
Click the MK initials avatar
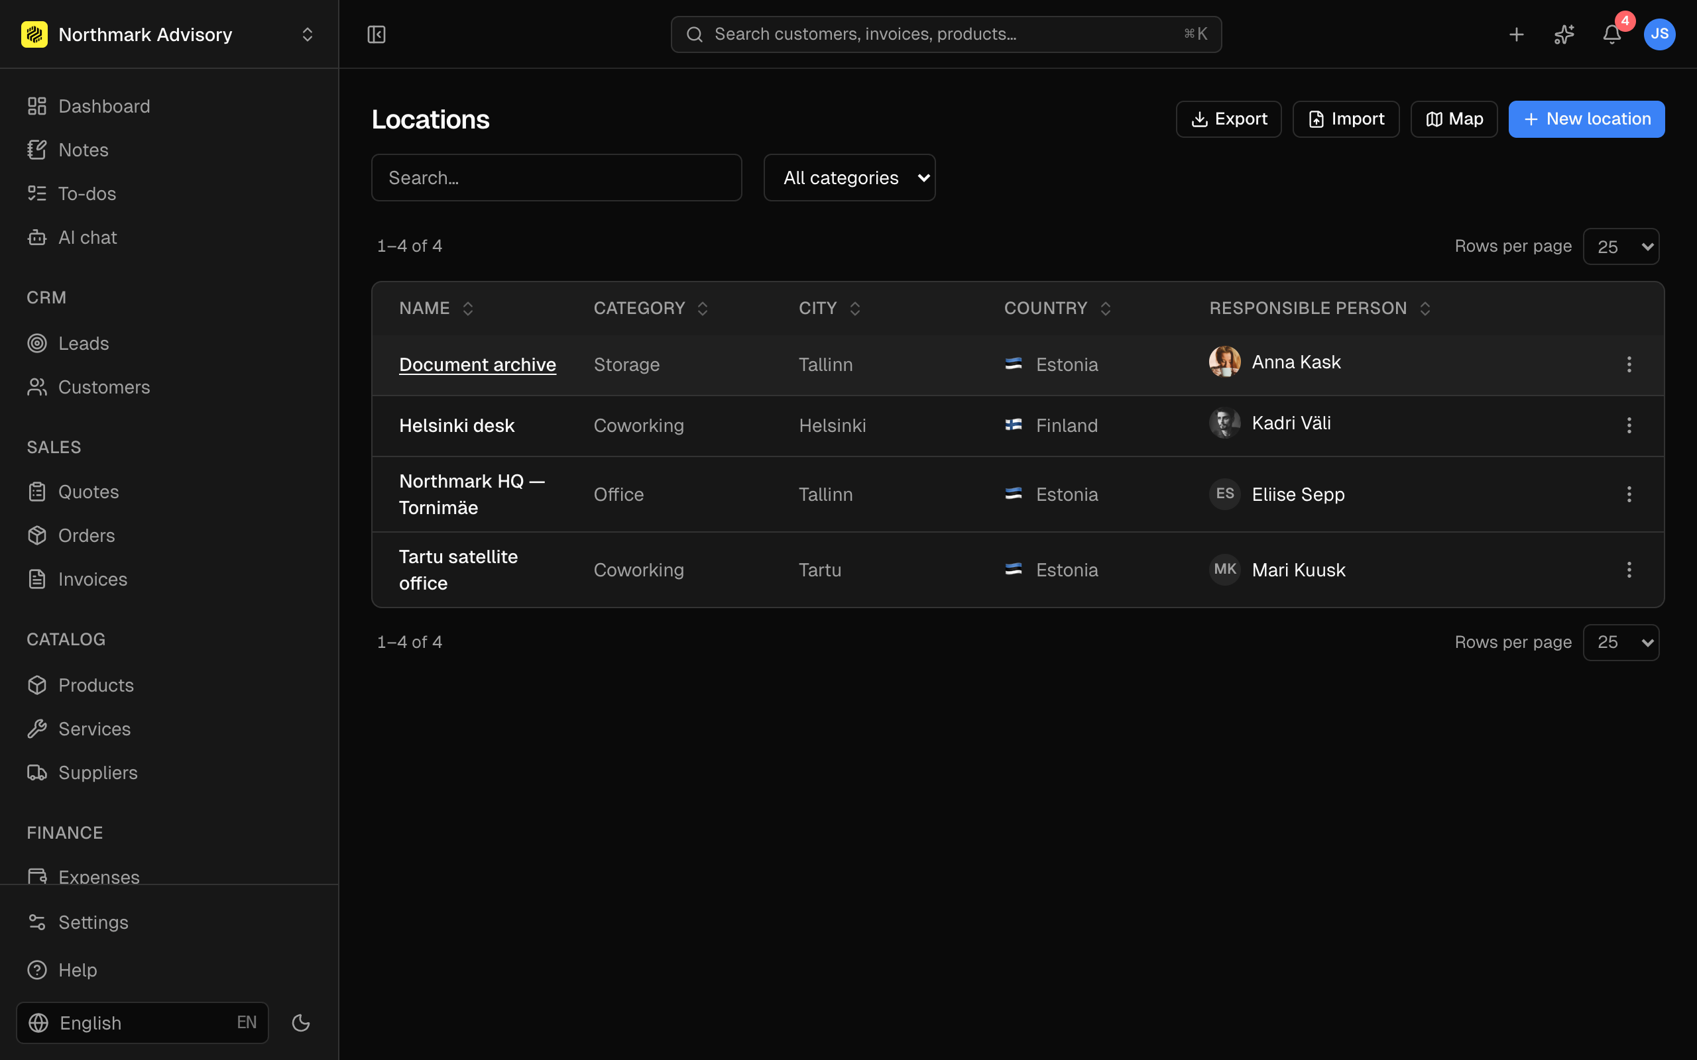[x=1224, y=569]
